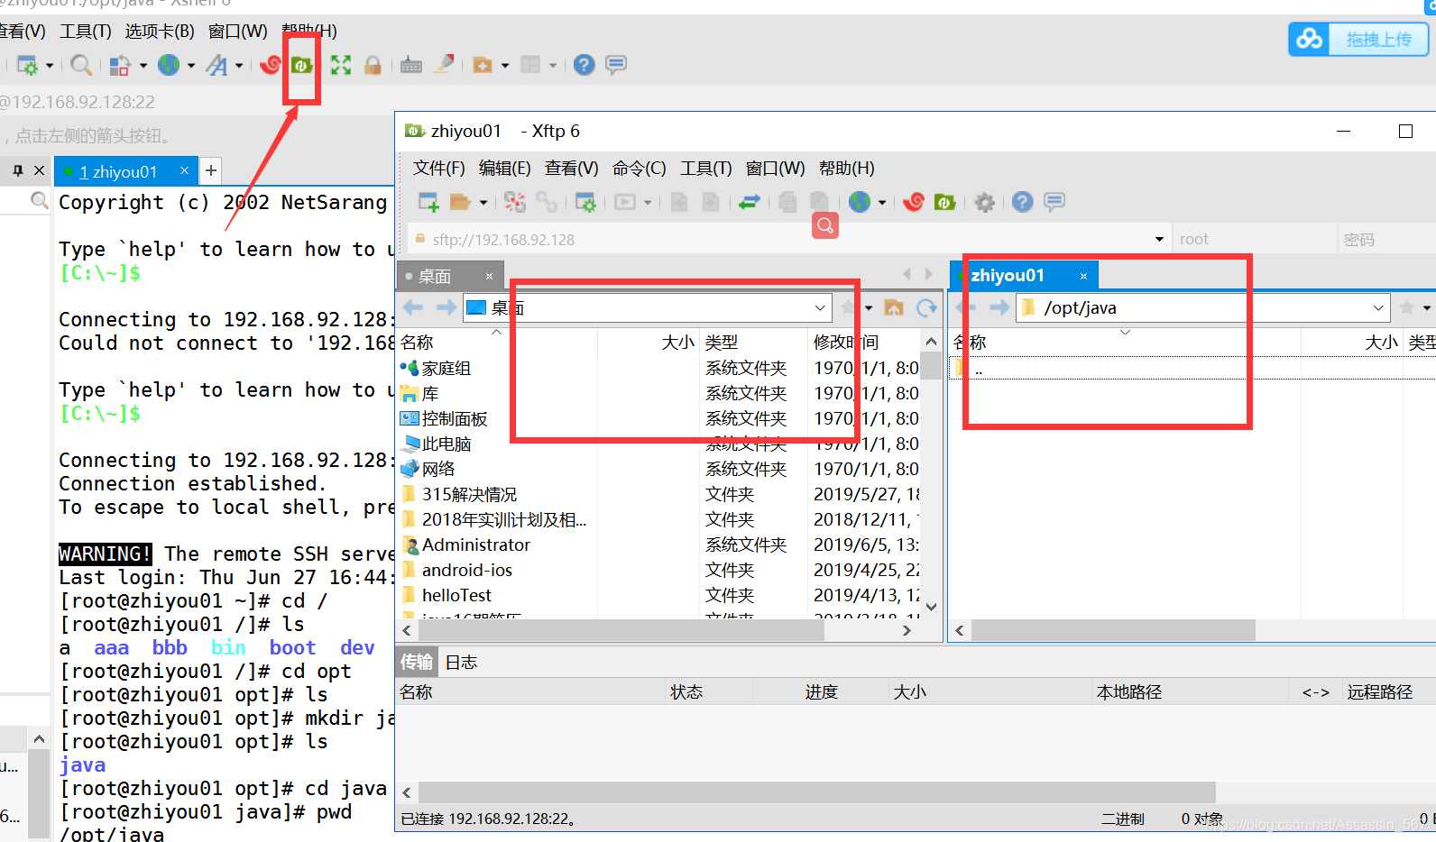
Task: Click the disconnect icon in Xftp toolbar
Action: point(514,202)
